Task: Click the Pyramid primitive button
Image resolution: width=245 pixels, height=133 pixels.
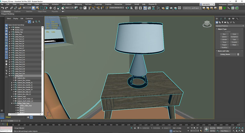Action: pos(234,42)
